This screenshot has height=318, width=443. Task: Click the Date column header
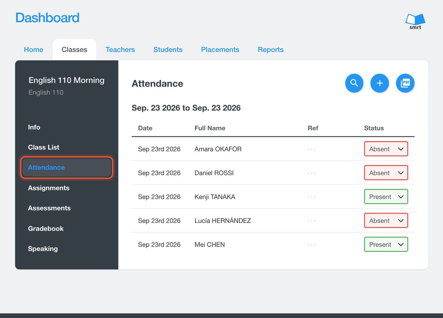coord(145,128)
